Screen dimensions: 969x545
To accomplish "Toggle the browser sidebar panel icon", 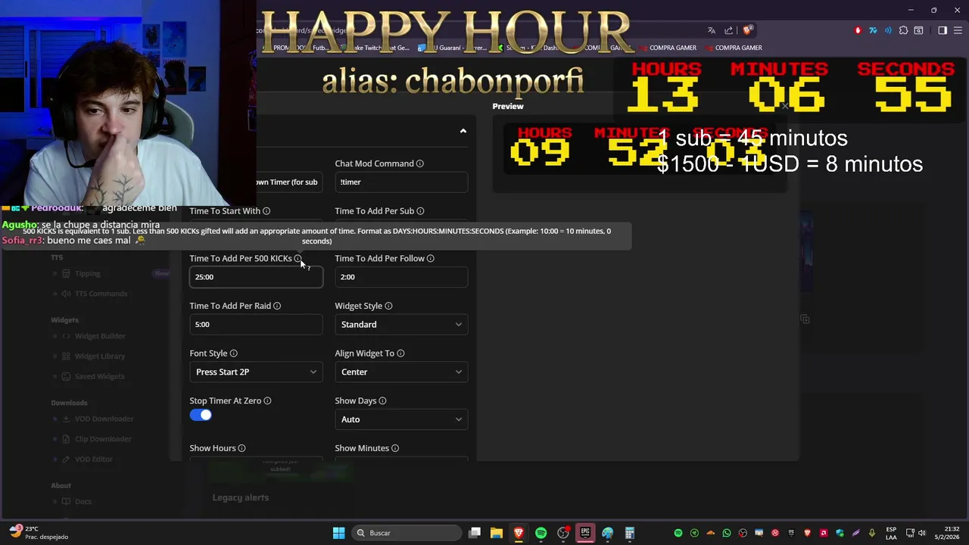I will tap(943, 30).
